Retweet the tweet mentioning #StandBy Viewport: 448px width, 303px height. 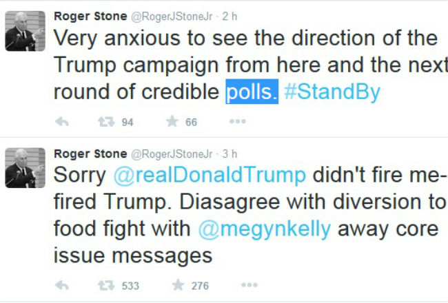(x=106, y=122)
